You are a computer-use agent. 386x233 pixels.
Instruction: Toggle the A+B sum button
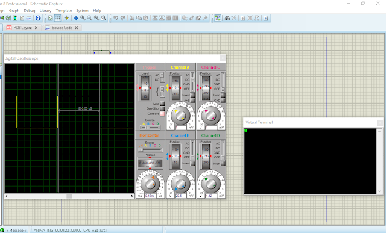point(193,101)
